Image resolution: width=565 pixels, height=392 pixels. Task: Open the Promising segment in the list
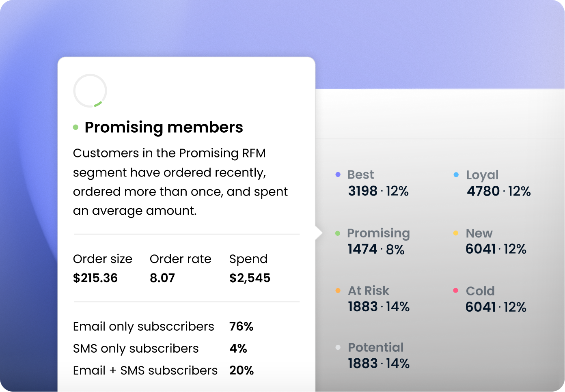(x=378, y=233)
